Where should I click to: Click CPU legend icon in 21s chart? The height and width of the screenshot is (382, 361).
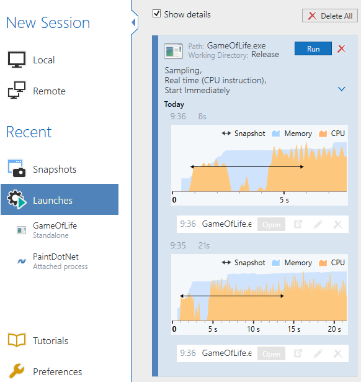pos(323,262)
